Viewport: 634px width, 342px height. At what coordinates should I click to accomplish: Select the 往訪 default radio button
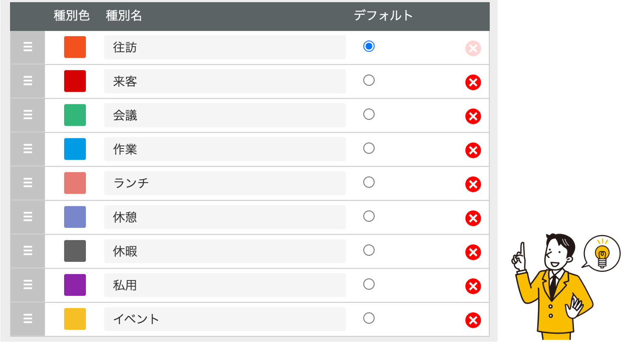point(369,46)
